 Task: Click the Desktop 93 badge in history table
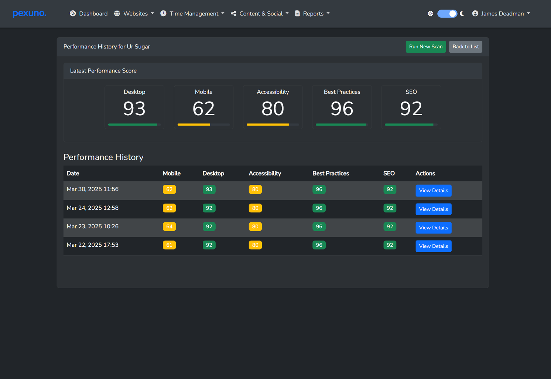[209, 189]
